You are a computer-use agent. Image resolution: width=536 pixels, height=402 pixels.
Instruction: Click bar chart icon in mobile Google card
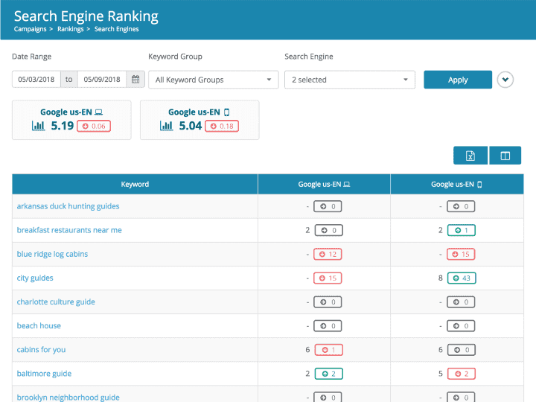tap(167, 126)
